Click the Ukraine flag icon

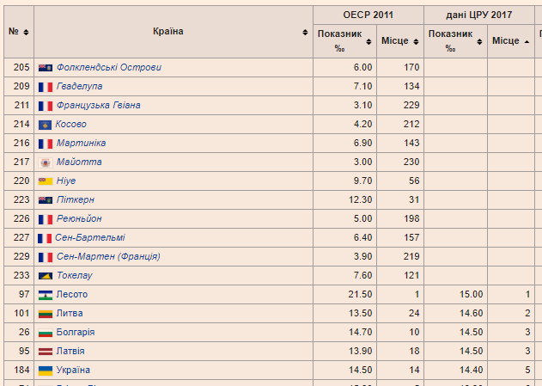[x=46, y=371]
